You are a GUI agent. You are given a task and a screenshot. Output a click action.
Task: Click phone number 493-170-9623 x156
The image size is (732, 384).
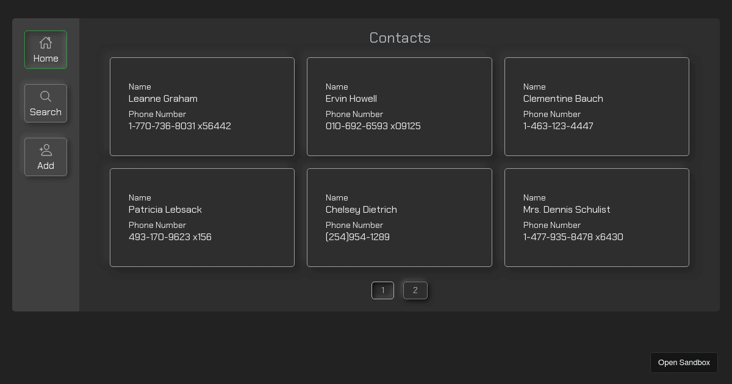point(170,237)
